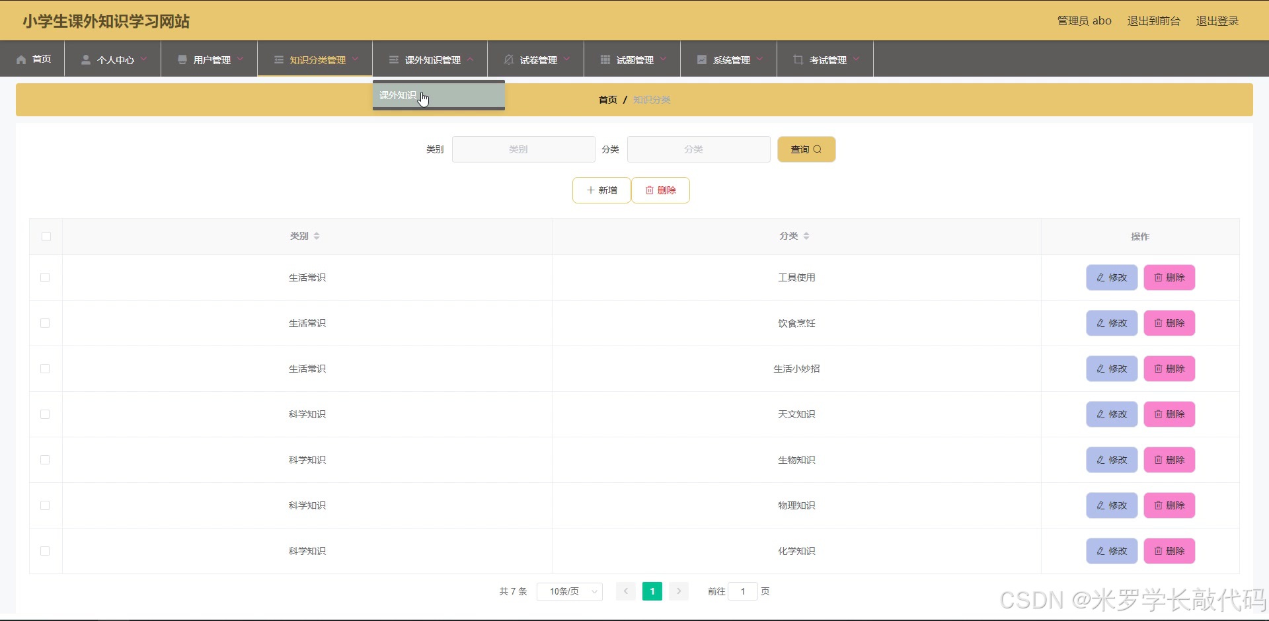Check the 物理知识 row checkbox

point(45,505)
